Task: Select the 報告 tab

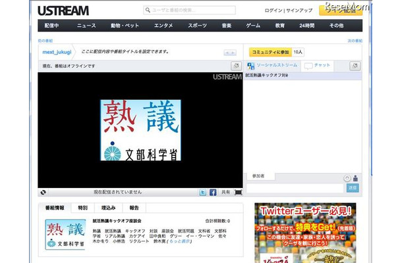Action: (134, 208)
